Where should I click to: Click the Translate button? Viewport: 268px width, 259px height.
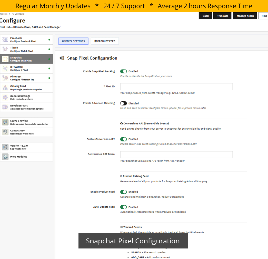222,16
